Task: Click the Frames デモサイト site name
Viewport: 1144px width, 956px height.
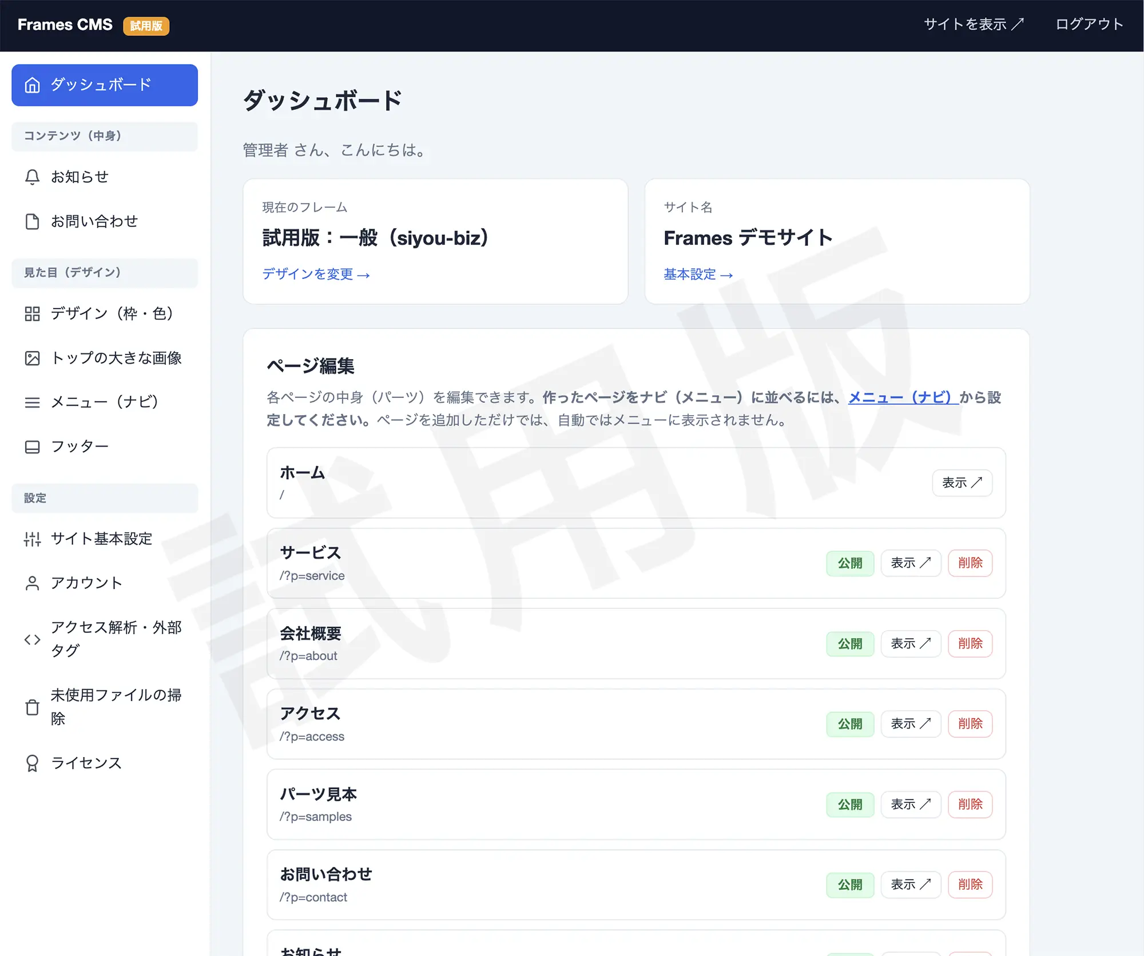Action: click(x=748, y=238)
